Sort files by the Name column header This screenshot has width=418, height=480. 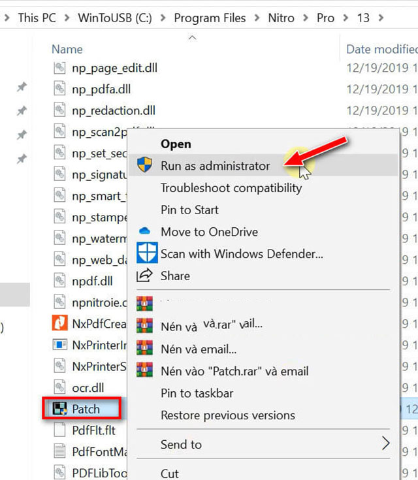(x=67, y=49)
